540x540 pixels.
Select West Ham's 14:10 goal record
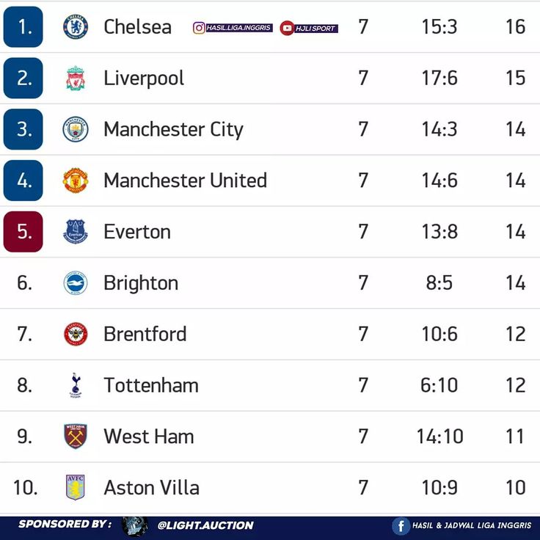tap(439, 437)
